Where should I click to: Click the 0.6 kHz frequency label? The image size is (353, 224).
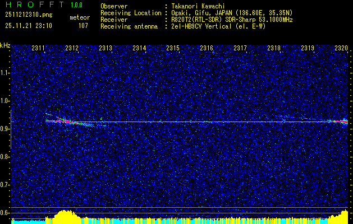pyautogui.click(x=5, y=213)
